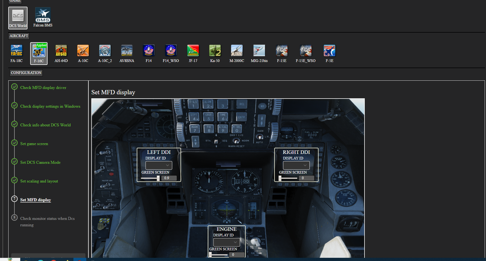Viewport: 486px width, 261px height.
Task: Go to Set game screen step
Action: [34, 144]
